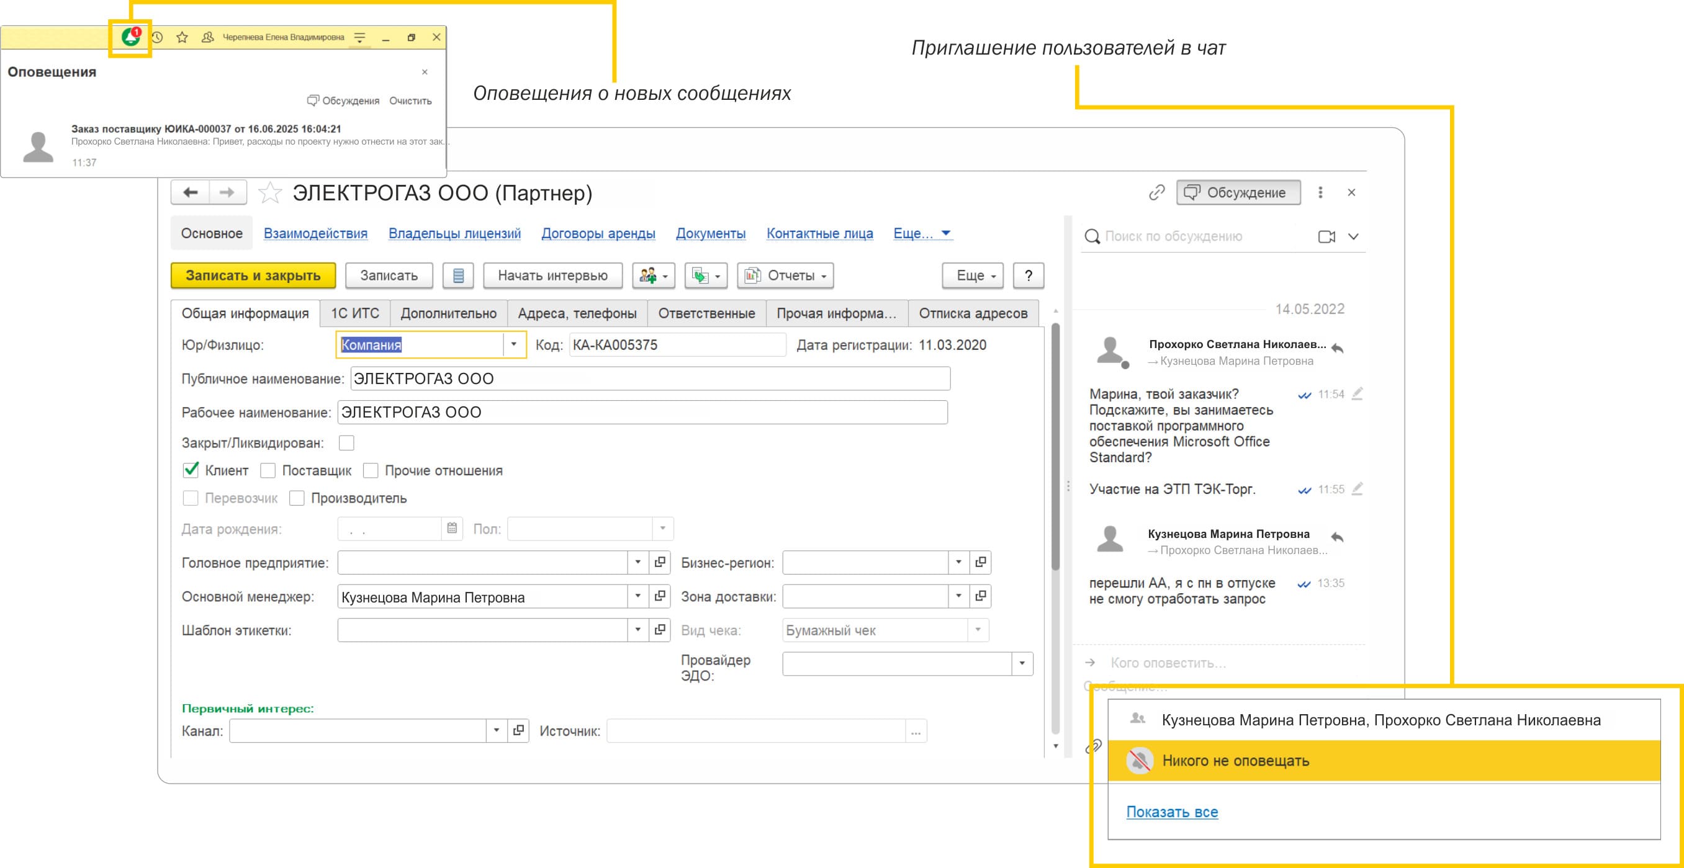This screenshot has width=1684, height=868.
Task: Click the notification bell icon with red badge
Action: [131, 37]
